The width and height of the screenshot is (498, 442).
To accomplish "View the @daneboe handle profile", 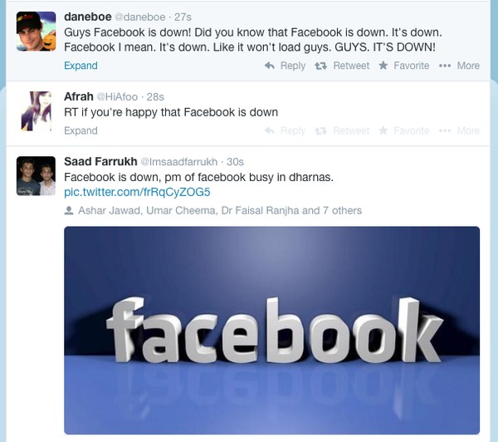I will point(139,17).
